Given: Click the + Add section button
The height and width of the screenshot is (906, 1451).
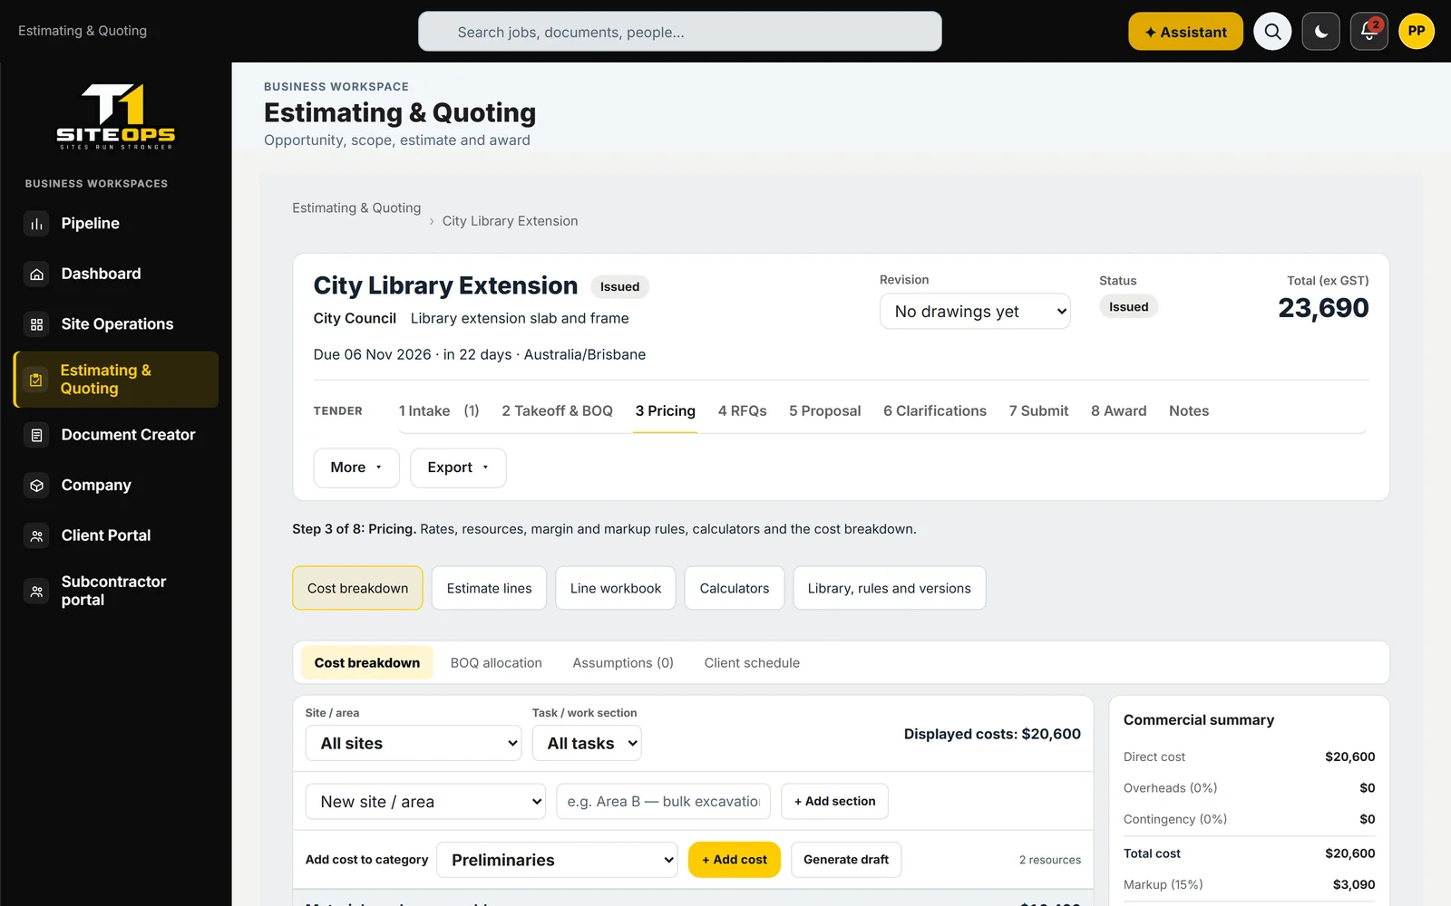Looking at the screenshot, I should 834,802.
